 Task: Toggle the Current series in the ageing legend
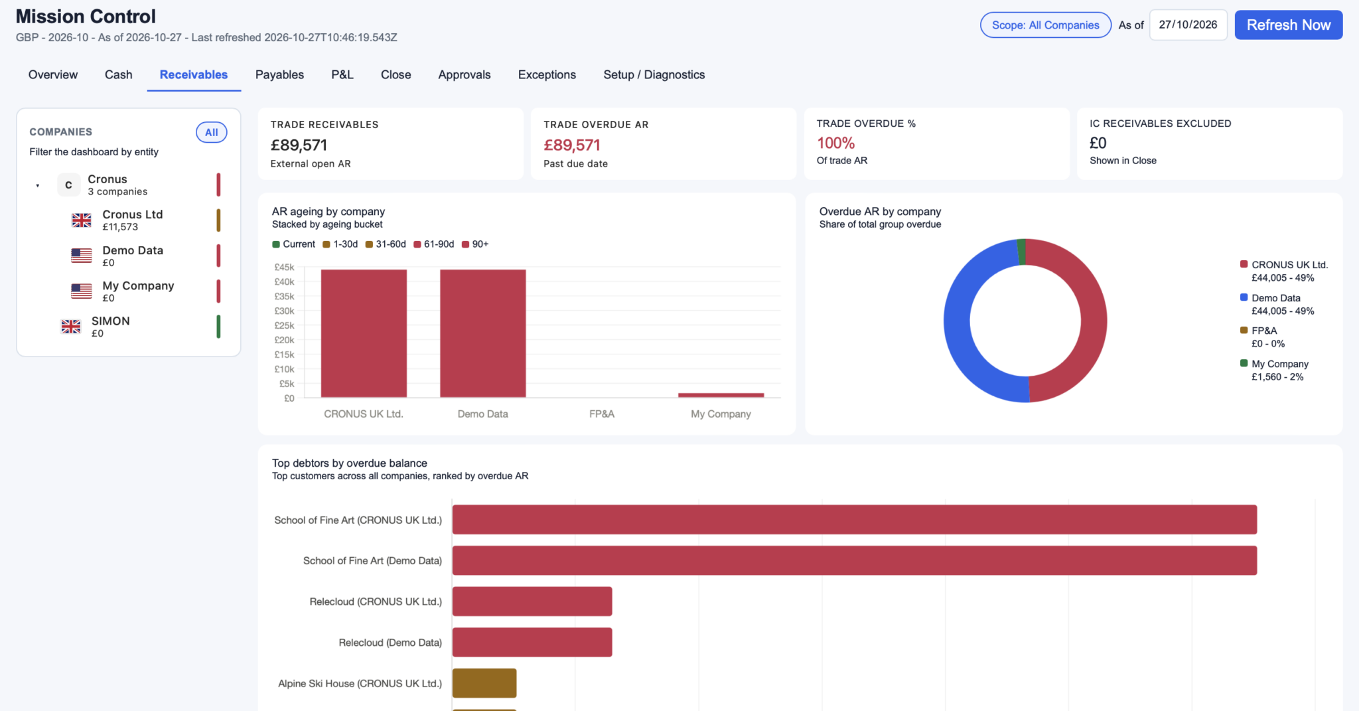pyautogui.click(x=294, y=244)
